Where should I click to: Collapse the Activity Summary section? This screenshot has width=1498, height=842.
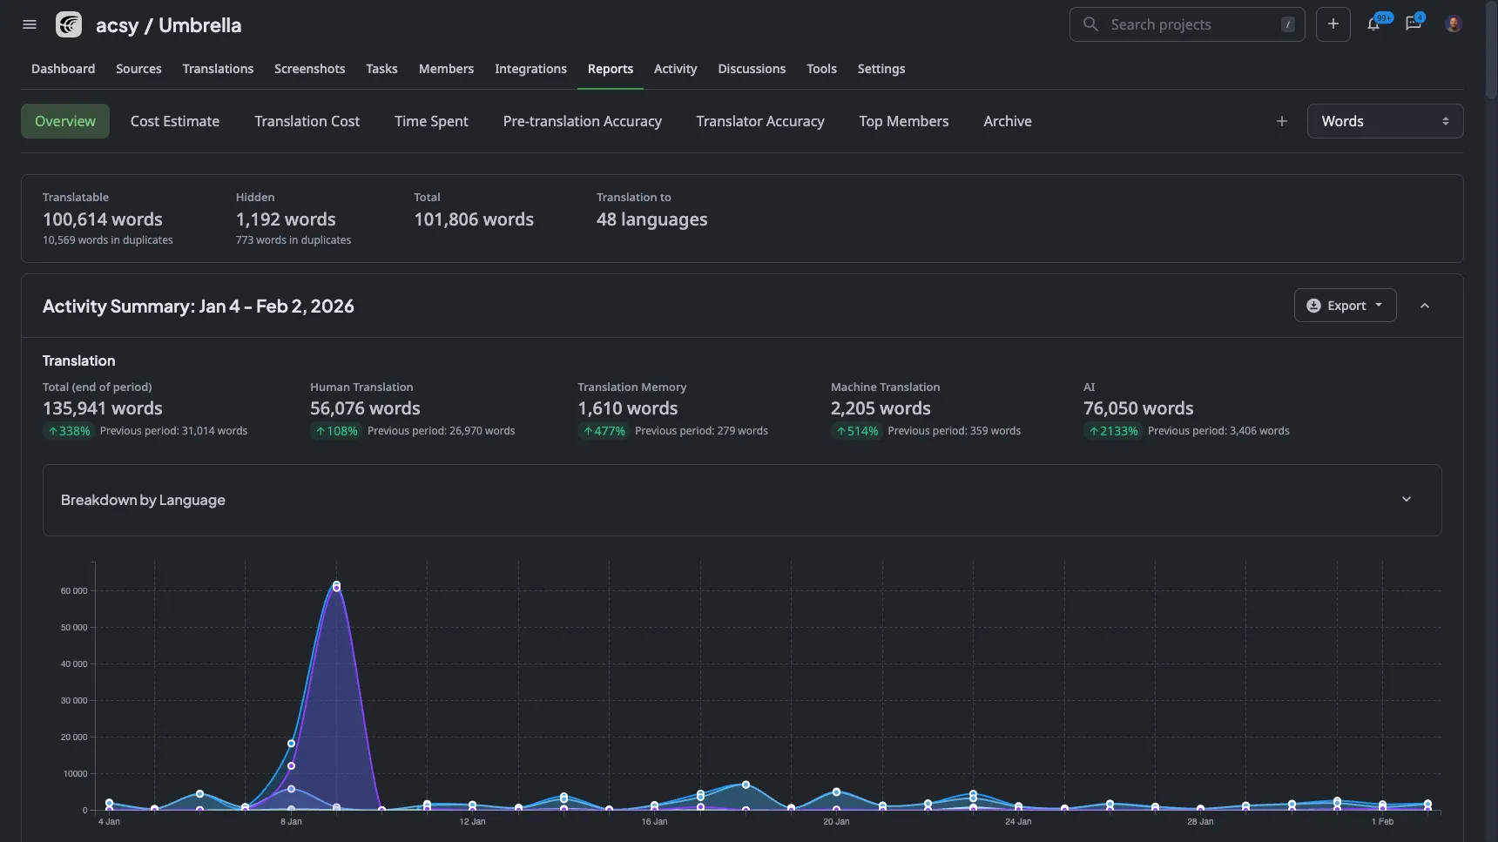point(1426,306)
